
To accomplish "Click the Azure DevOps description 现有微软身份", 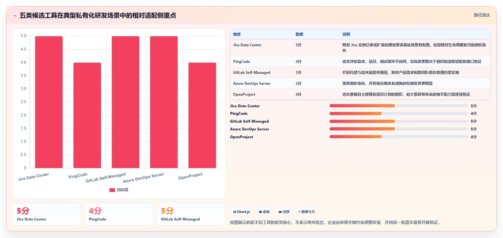I will pyautogui.click(x=387, y=84).
